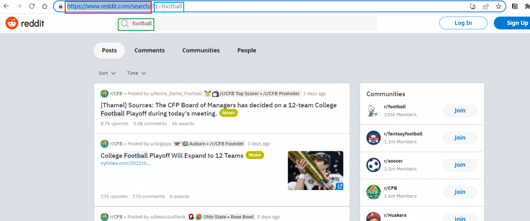Click the r/soccer community name
530x221 pixels.
393,161
